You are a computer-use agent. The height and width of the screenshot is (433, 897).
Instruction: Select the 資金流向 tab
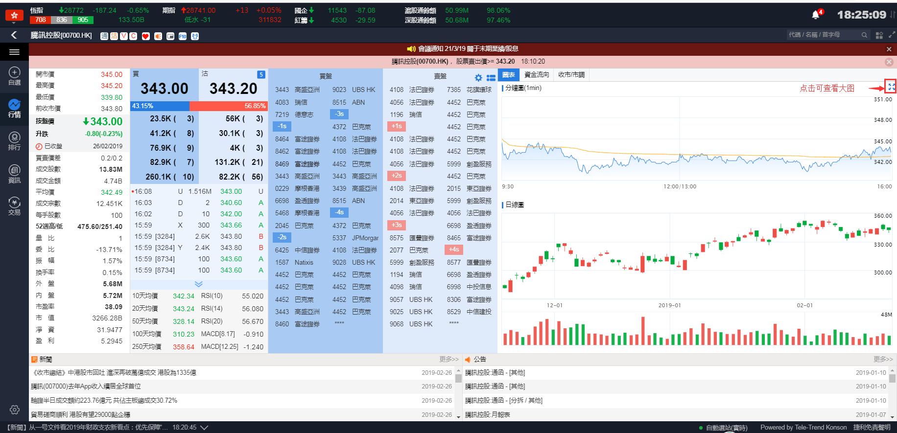coord(537,75)
